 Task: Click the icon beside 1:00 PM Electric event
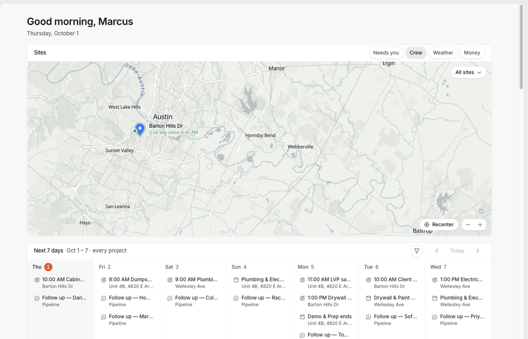(x=435, y=280)
